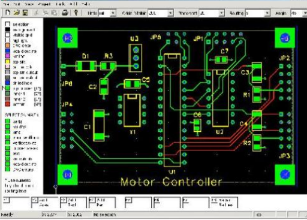Toggle parts in the selection mask

[x=8, y=121]
